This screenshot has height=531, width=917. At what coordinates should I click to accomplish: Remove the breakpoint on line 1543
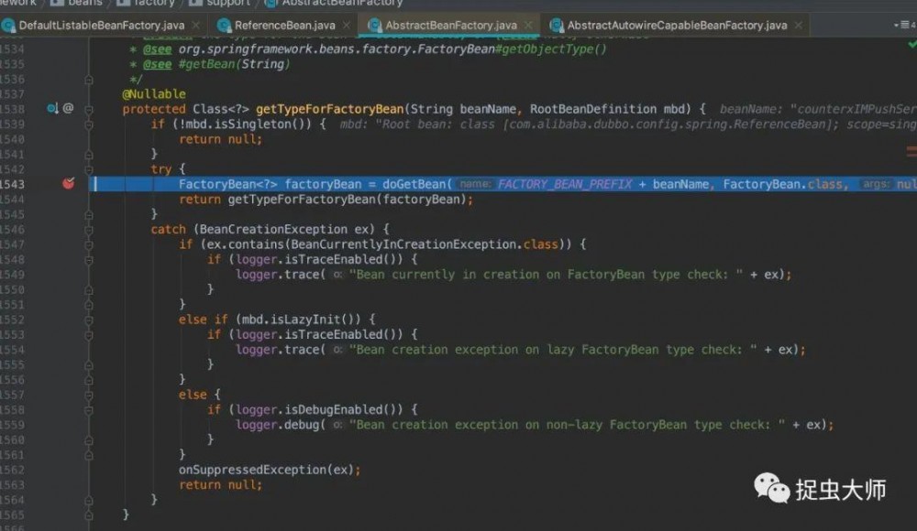point(69,183)
